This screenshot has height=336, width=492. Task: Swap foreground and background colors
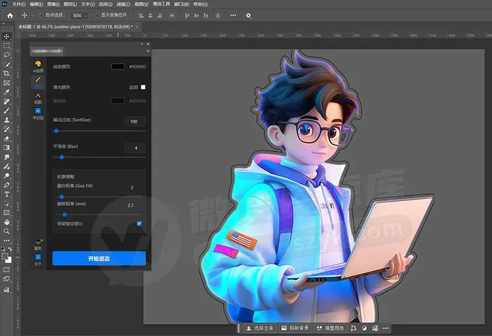click(x=10, y=249)
